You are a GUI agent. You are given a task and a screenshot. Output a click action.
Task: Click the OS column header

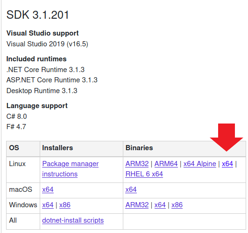14,148
